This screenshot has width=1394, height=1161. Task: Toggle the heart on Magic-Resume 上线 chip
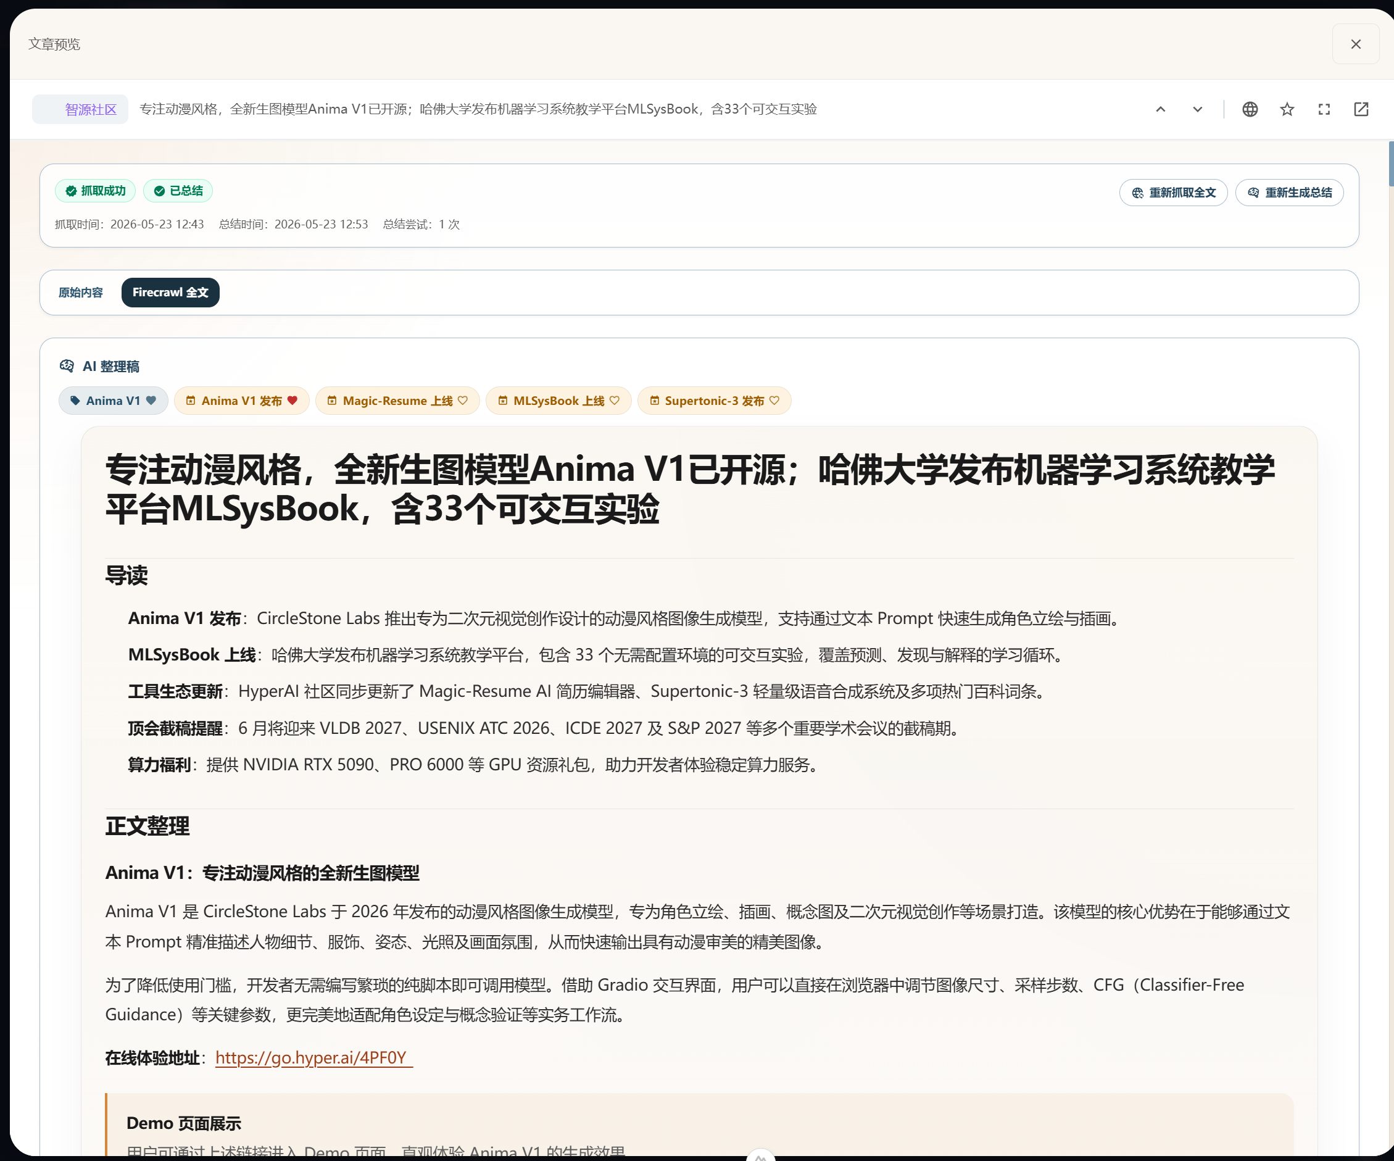tap(463, 401)
